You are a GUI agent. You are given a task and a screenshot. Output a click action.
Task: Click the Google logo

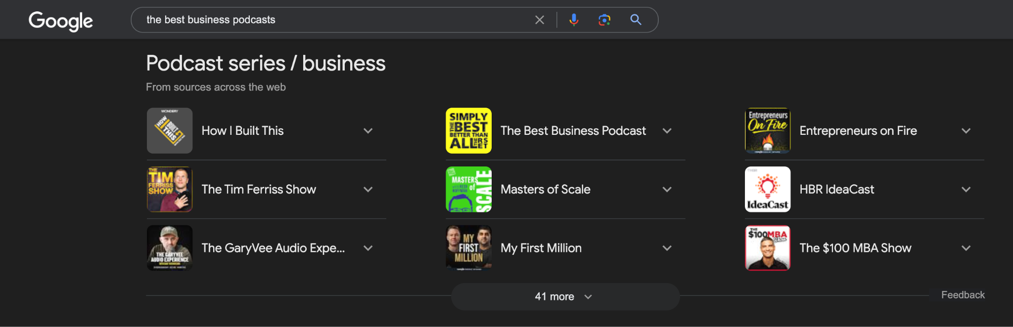click(60, 21)
